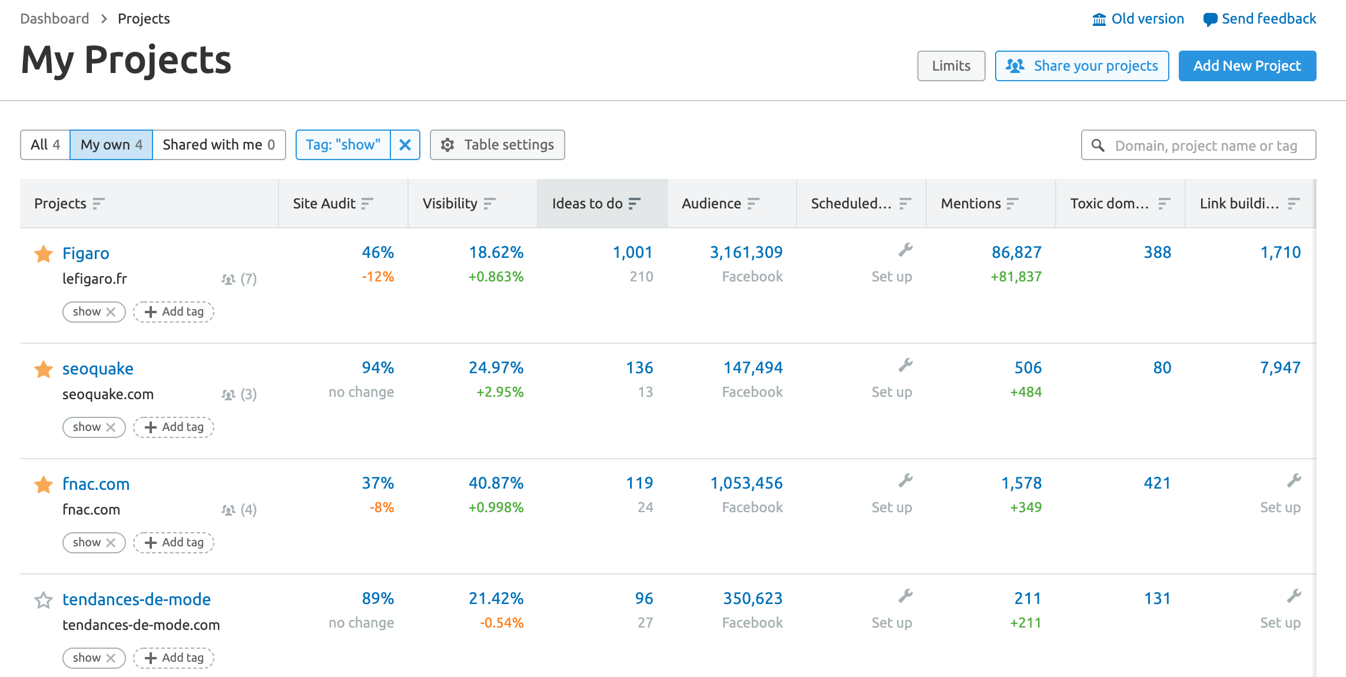
Task: Click Send feedback speech bubble icon
Action: pos(1210,19)
